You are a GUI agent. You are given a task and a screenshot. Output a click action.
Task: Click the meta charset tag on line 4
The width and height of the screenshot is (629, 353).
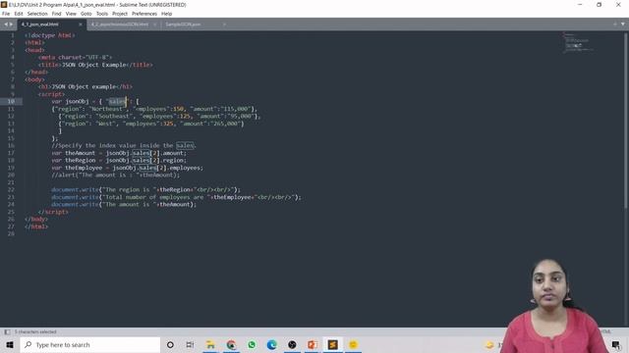[75, 57]
